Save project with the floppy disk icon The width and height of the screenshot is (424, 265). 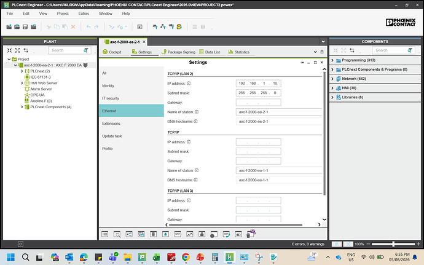[x=25, y=27]
